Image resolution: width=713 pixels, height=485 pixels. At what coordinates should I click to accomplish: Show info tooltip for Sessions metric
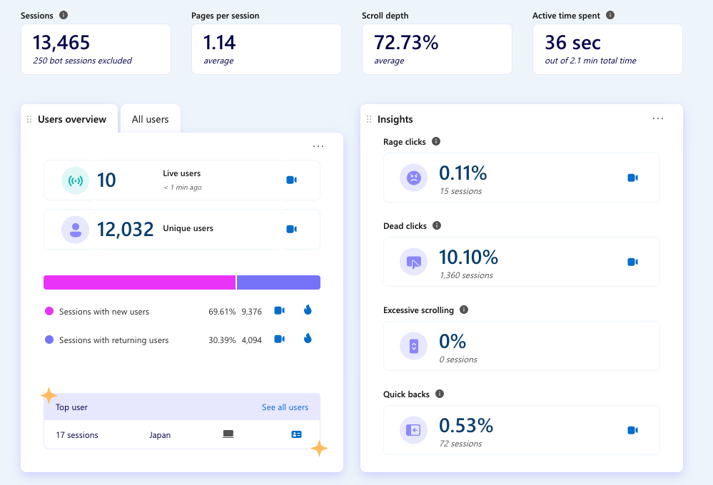click(64, 15)
